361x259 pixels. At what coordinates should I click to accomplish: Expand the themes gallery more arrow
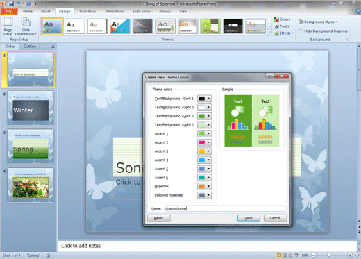(269, 33)
